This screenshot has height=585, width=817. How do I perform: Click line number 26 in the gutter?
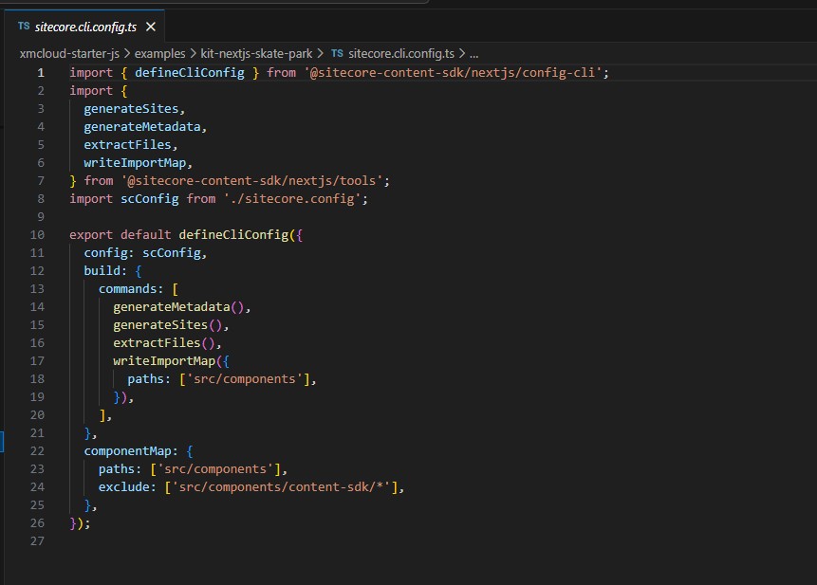[36, 522]
